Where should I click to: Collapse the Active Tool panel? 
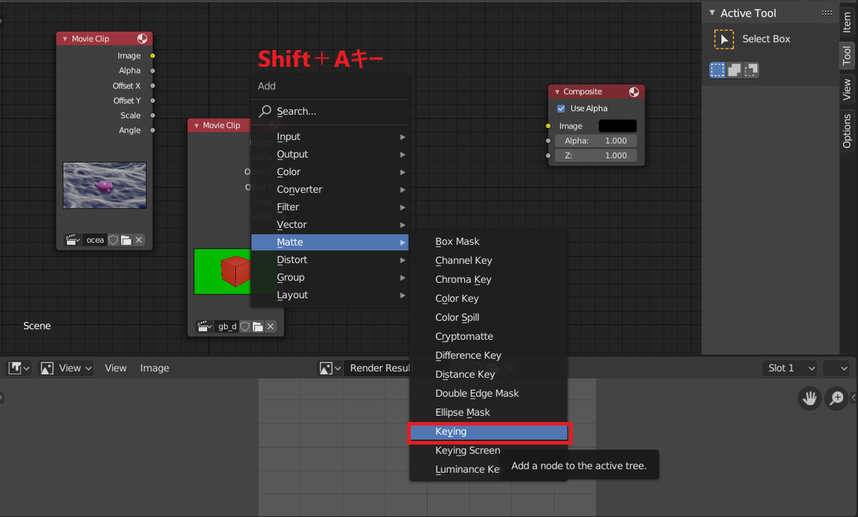pos(712,13)
